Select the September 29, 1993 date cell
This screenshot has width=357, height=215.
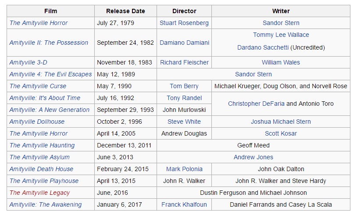[x=125, y=110]
